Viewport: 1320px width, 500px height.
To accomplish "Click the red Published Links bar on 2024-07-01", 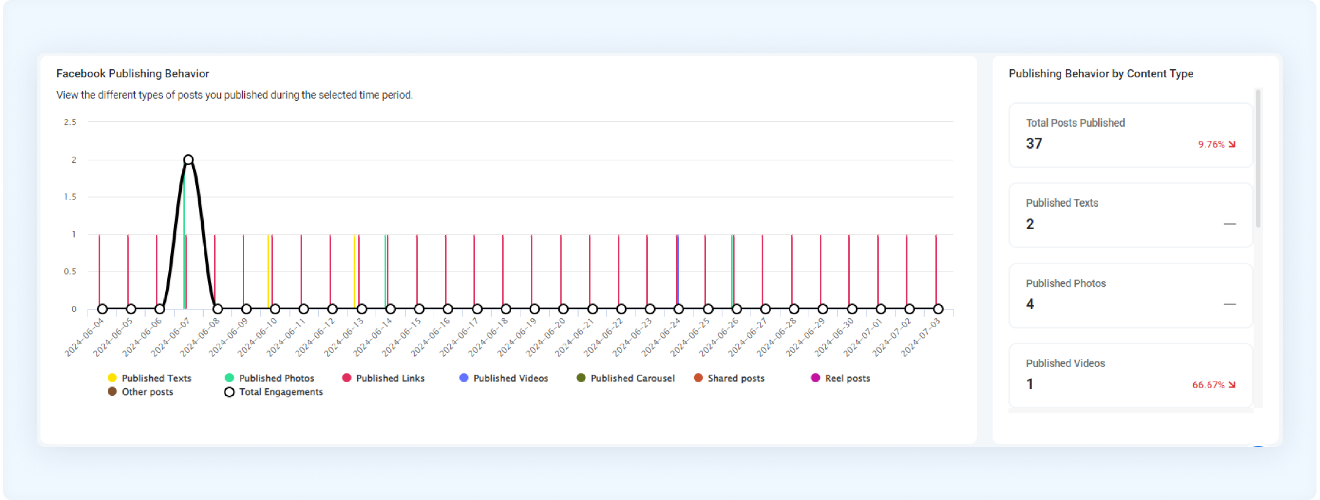I will (878, 271).
